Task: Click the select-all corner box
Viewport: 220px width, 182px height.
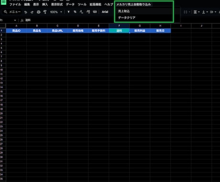Action: [x=3, y=26]
